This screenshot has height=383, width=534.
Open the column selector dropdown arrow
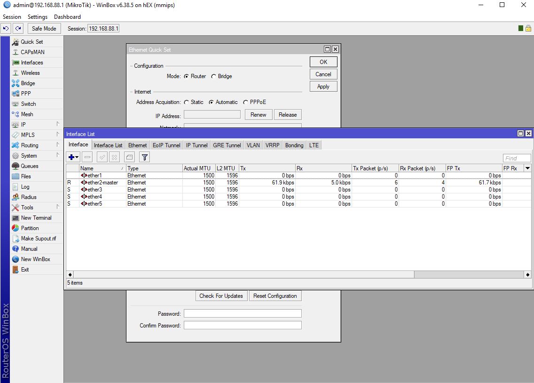(527, 168)
